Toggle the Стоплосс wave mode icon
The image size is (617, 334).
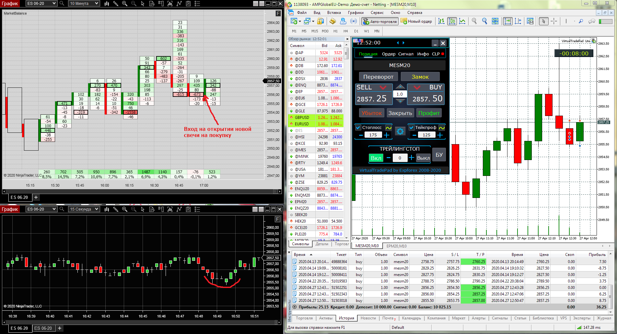tap(389, 128)
